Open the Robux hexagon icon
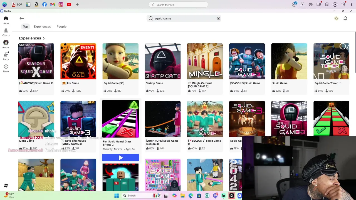 tap(336, 18)
